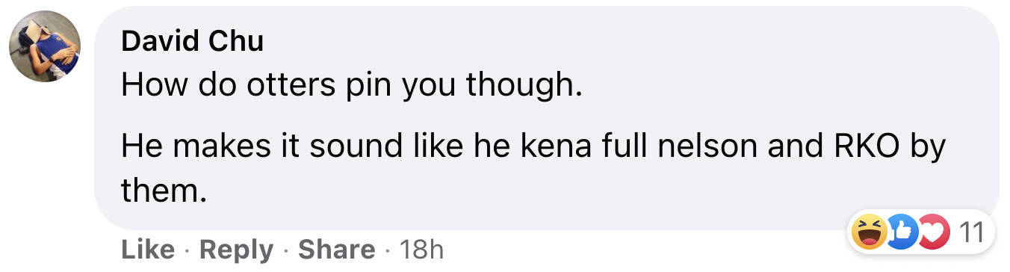Click the David Chu name link
Image resolution: width=1010 pixels, height=272 pixels.
click(x=192, y=41)
